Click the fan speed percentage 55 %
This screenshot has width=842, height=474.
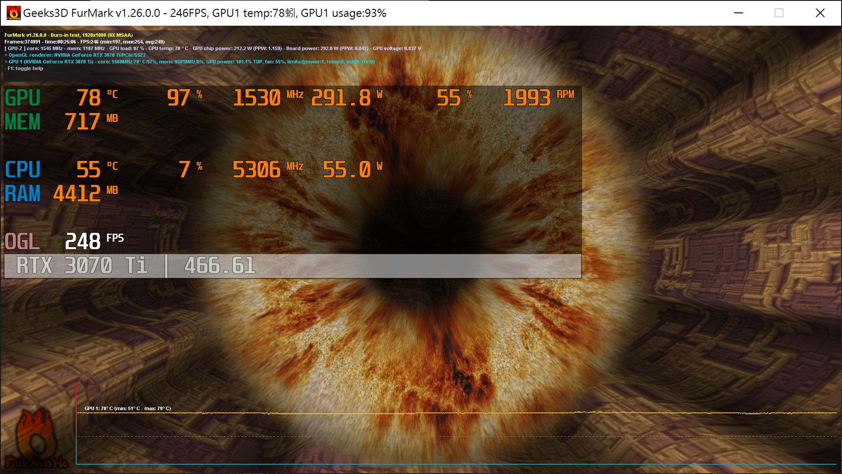(x=455, y=98)
